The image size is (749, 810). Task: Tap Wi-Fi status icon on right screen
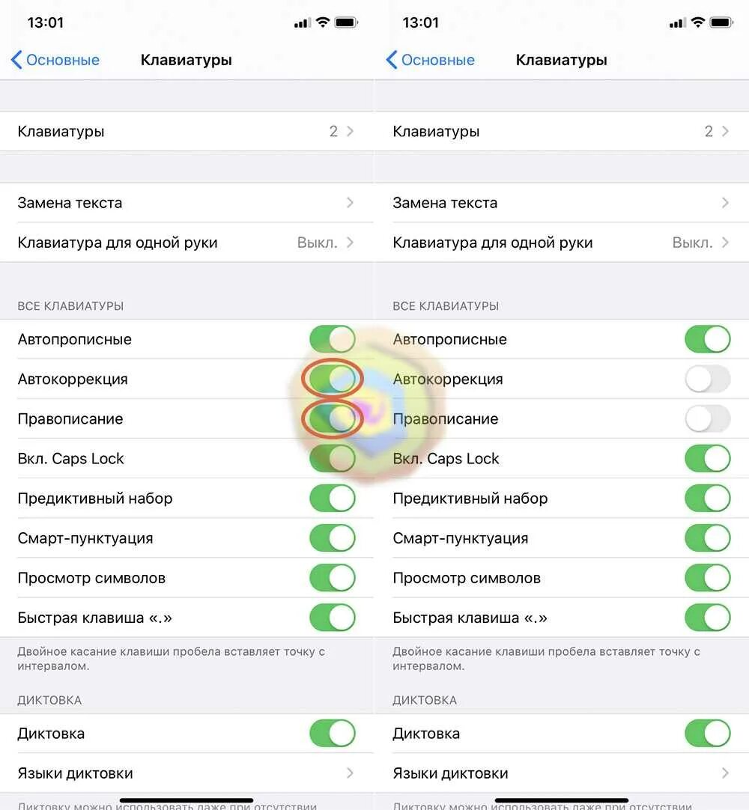point(698,22)
